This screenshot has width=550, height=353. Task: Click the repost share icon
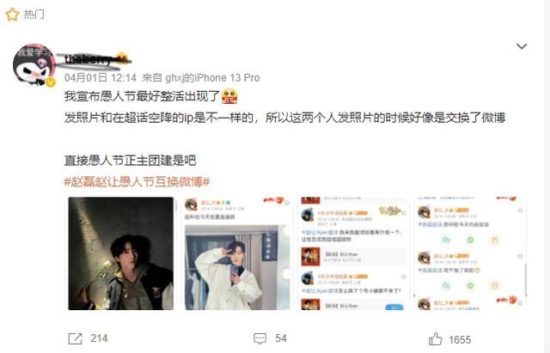pos(75,338)
